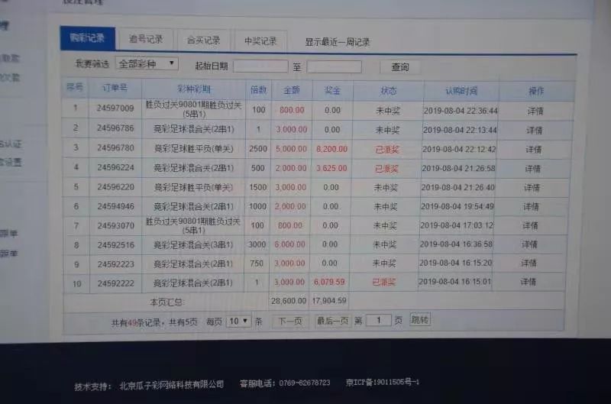Screen dimensions: 611x404
Task: Select order number 24596780 cell
Action: click(115, 147)
